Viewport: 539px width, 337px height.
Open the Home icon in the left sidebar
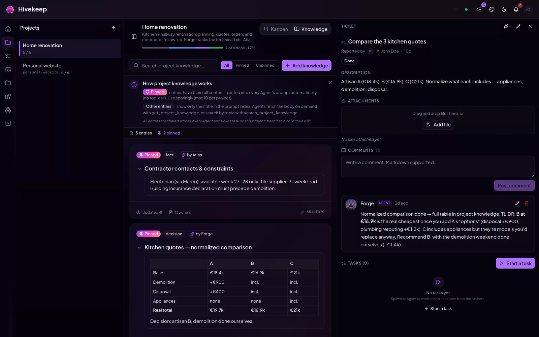tap(8, 29)
